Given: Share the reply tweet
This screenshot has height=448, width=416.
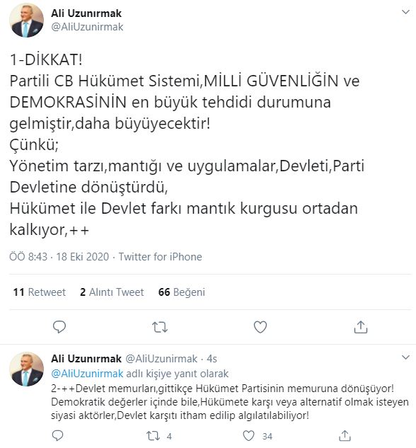Looking at the screenshot, I should tap(345, 436).
